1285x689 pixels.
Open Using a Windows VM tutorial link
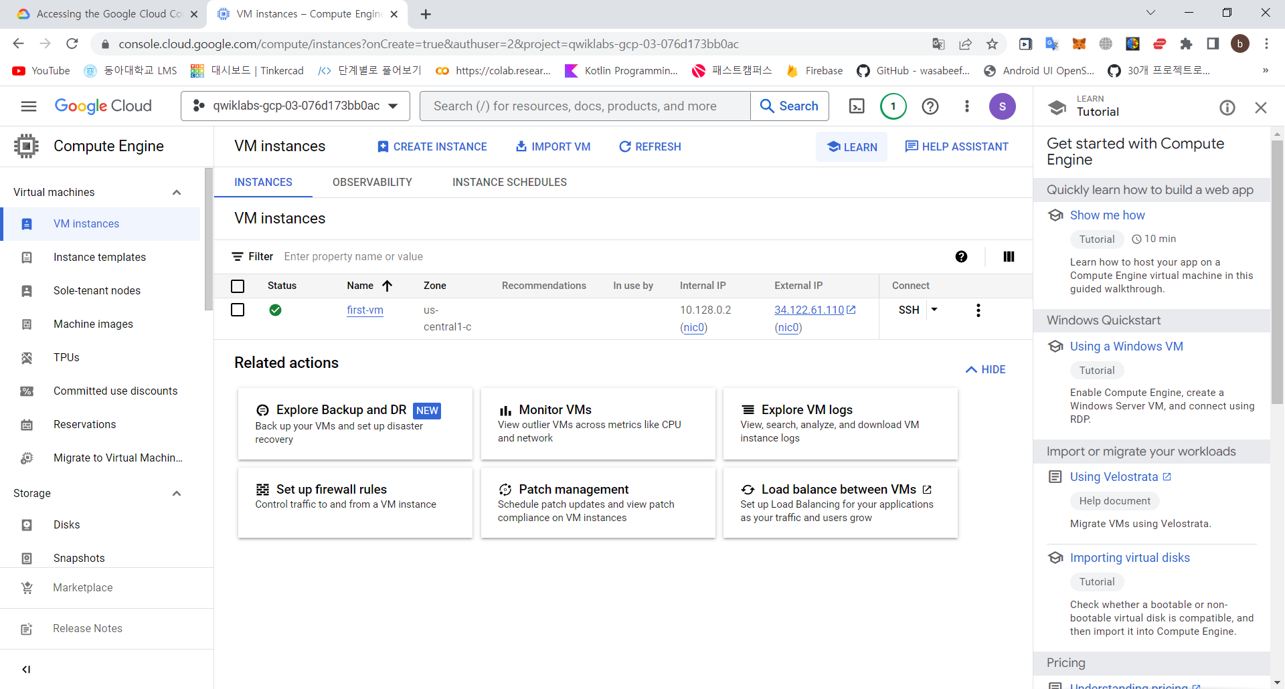[1126, 346]
